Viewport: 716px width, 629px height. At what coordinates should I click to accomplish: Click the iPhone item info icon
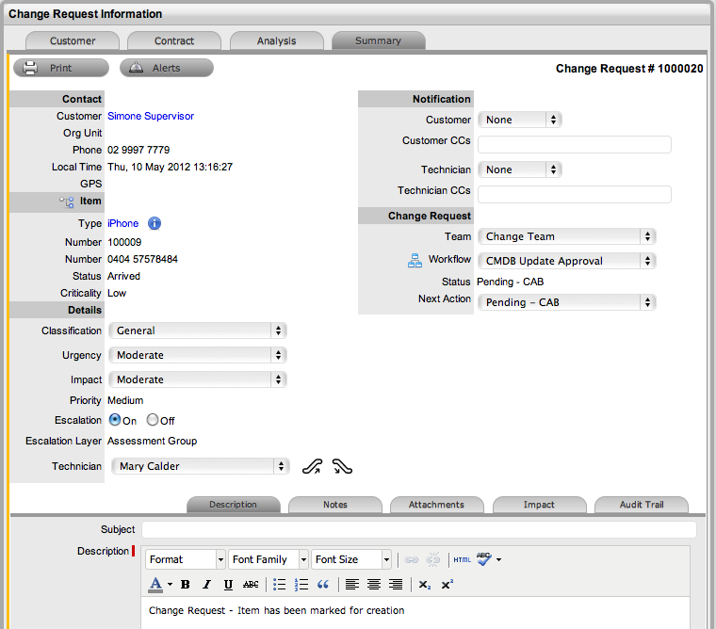click(x=155, y=224)
